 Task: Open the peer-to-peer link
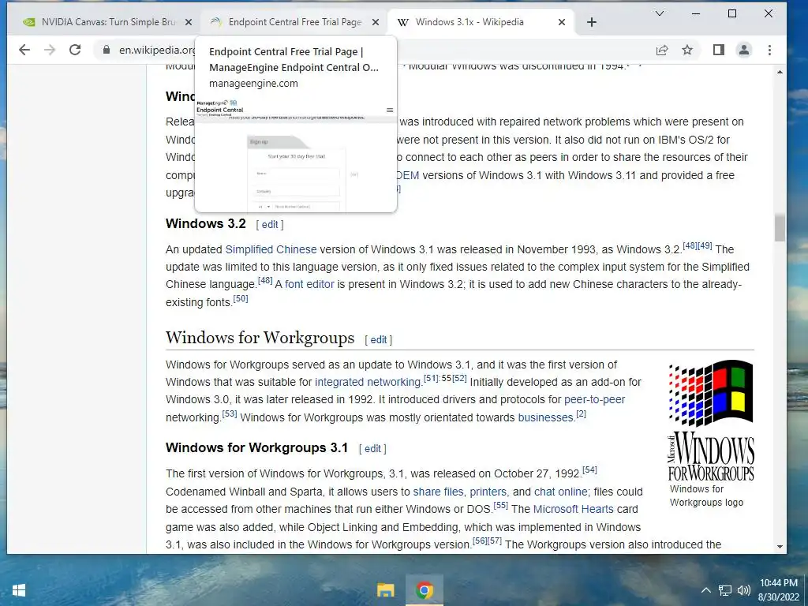click(595, 399)
